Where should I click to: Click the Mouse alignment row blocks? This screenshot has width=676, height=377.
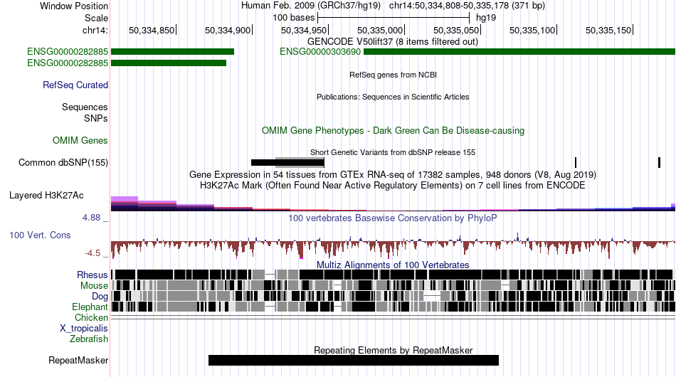(x=393, y=285)
